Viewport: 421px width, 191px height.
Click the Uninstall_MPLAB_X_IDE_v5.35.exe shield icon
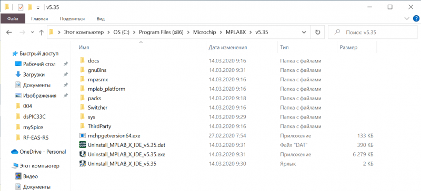83,154
